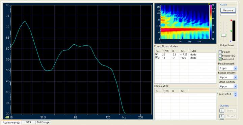Select the Room Analyzer tab
Viewport: 243px width, 125px height.
click(11, 123)
